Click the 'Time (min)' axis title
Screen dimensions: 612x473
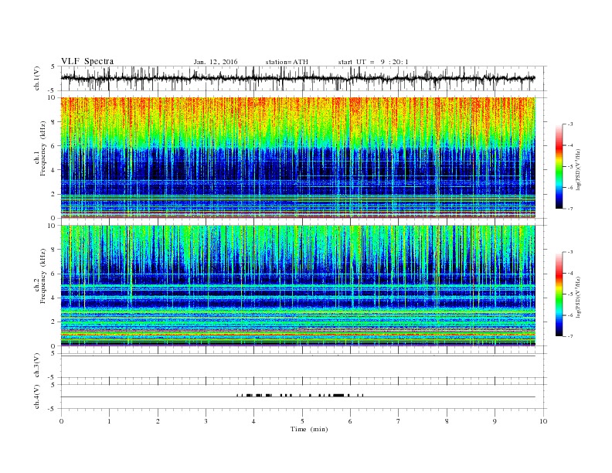[x=309, y=429]
